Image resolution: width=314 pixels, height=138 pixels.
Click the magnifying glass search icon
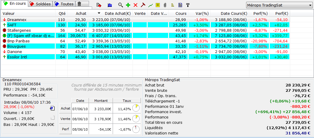pyautogui.click(x=120, y=5)
